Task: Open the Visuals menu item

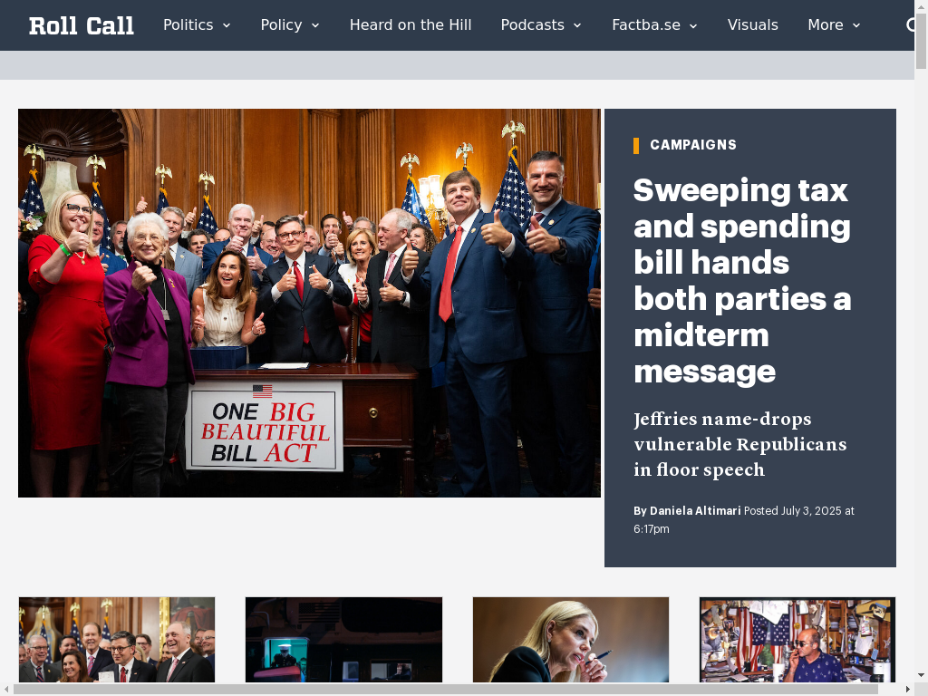Action: tap(752, 25)
